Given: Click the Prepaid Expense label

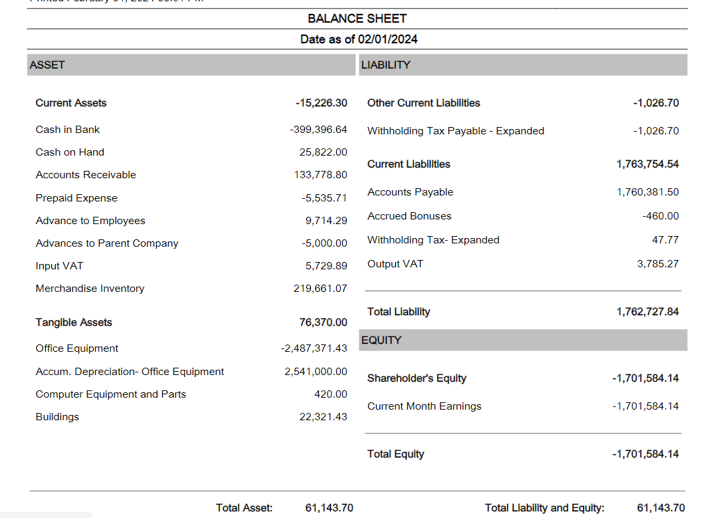Looking at the screenshot, I should click(x=76, y=198).
